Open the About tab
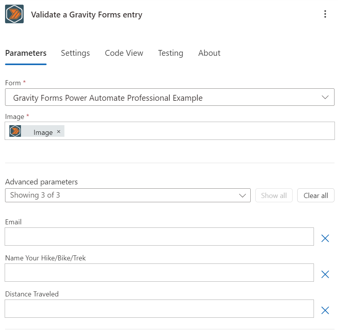 (x=209, y=53)
